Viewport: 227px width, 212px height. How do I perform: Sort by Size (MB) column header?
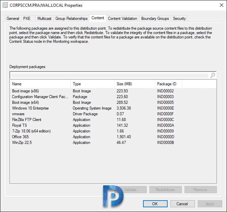coord(135,84)
